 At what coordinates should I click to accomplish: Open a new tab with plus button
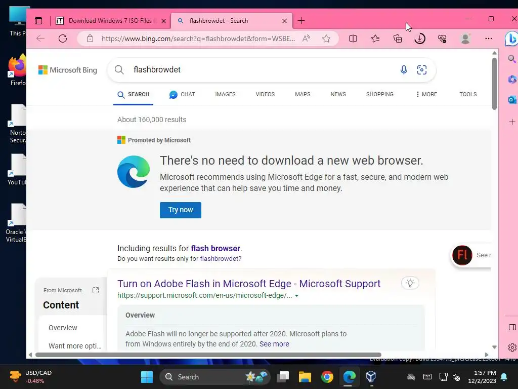tap(301, 21)
